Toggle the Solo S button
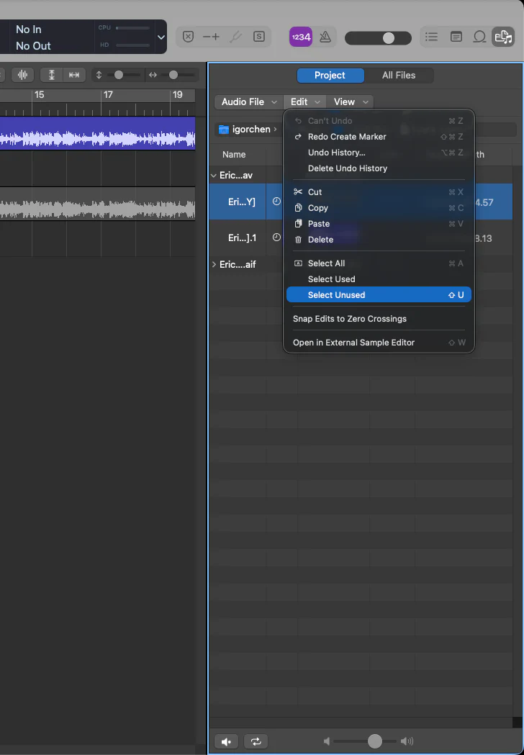 [x=259, y=37]
